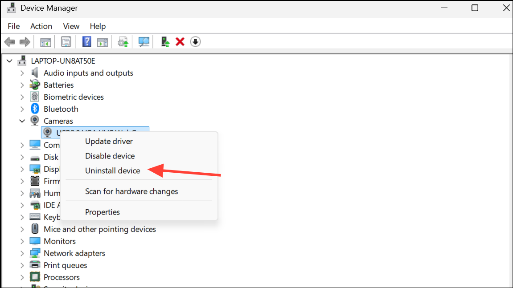The height and width of the screenshot is (288, 513).
Task: Expand the Network adapters category
Action: pyautogui.click(x=22, y=253)
